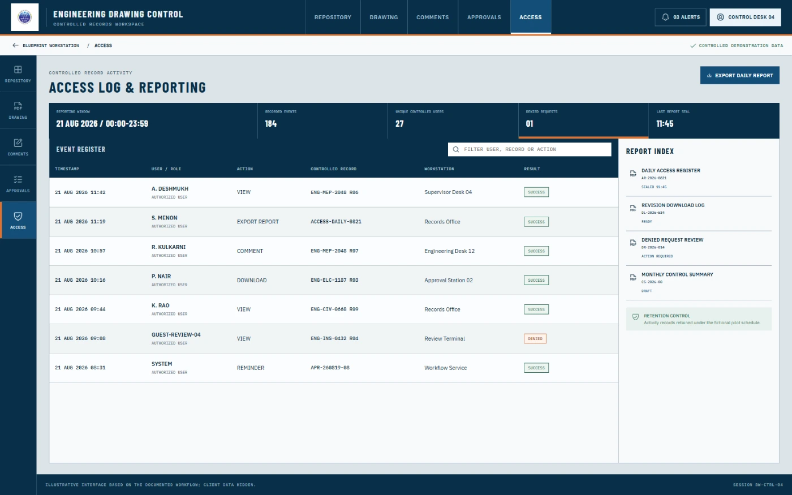Open the Denied Request Review report
Screen dimensions: 792x495
[699, 248]
